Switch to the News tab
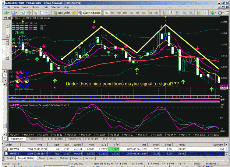Viewport: 230px width, 167px height. click(x=42, y=158)
